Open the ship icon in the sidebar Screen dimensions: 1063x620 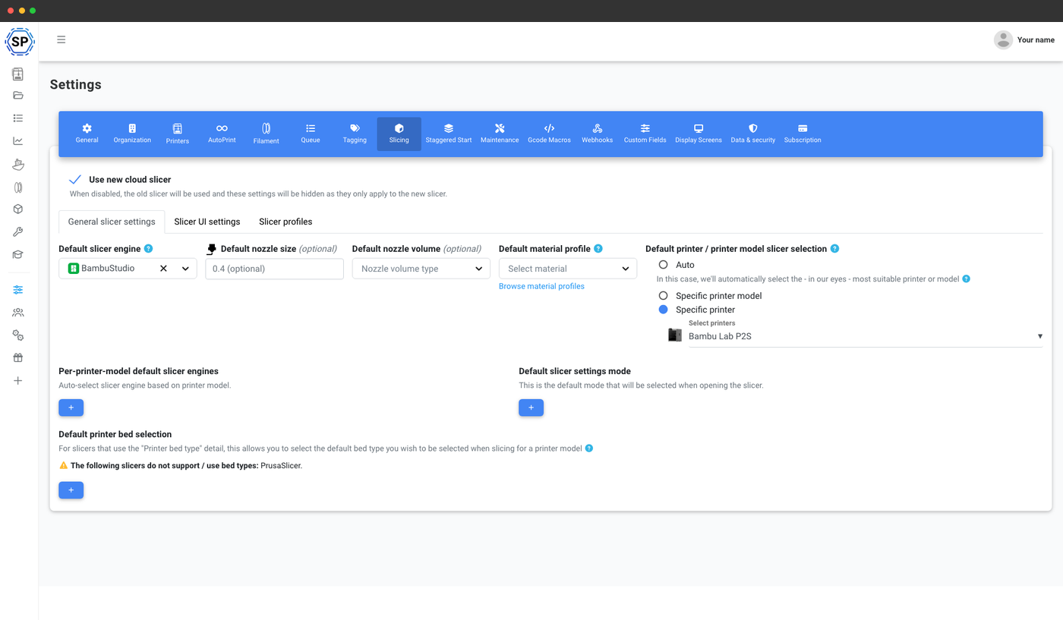(x=17, y=164)
